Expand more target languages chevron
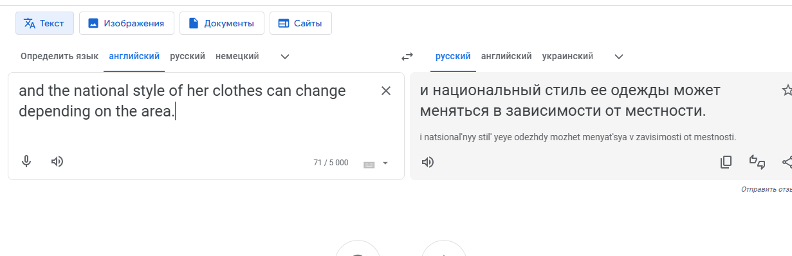This screenshot has height=256, width=792. click(x=619, y=57)
